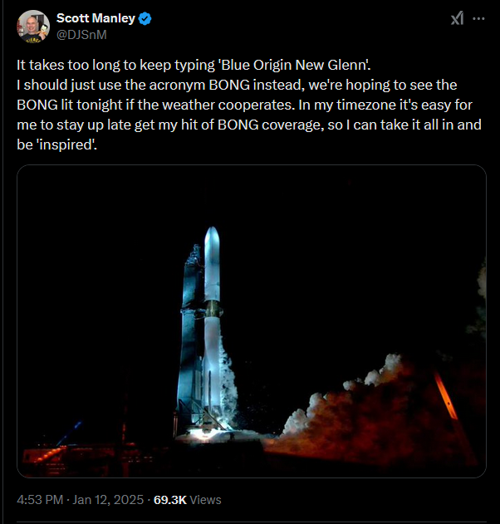The width and height of the screenshot is (500, 524).
Task: Click the blue verified checkmark badge
Action: (x=144, y=18)
